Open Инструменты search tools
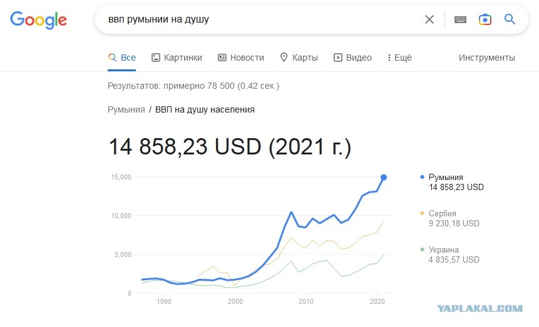Image resolution: width=539 pixels, height=327 pixels. click(x=487, y=58)
